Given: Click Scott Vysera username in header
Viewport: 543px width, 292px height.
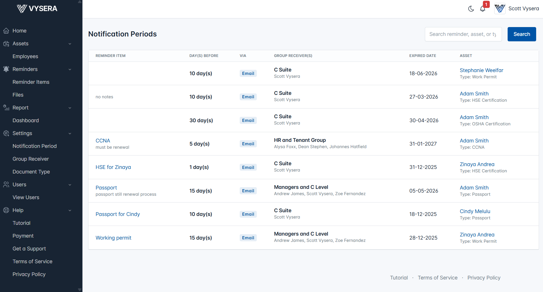Looking at the screenshot, I should [523, 9].
